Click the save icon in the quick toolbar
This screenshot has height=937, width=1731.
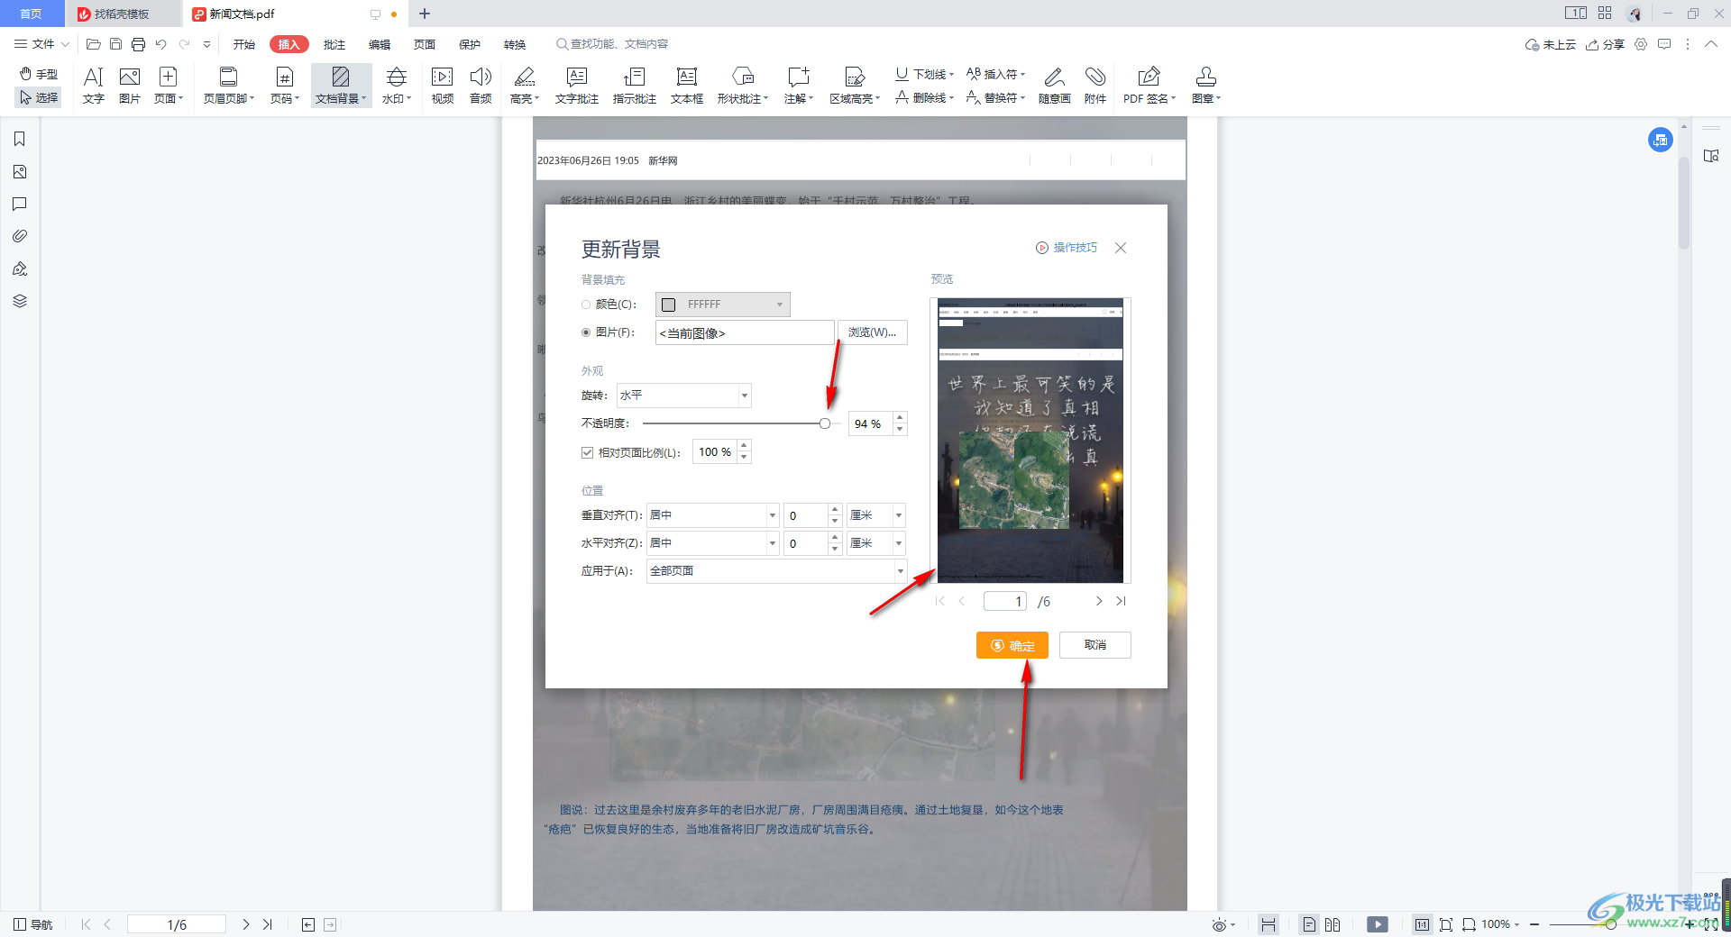(115, 44)
